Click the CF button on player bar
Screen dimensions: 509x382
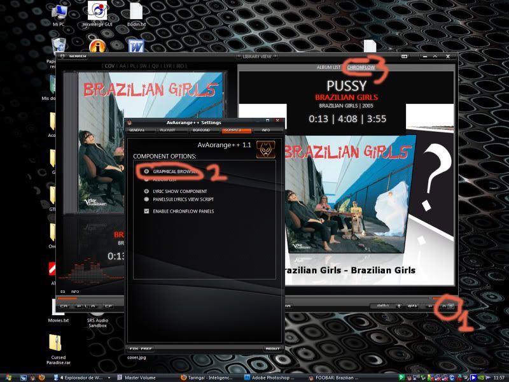click(108, 306)
